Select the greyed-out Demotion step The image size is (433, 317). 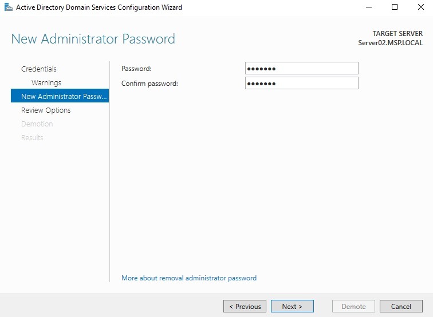(37, 124)
